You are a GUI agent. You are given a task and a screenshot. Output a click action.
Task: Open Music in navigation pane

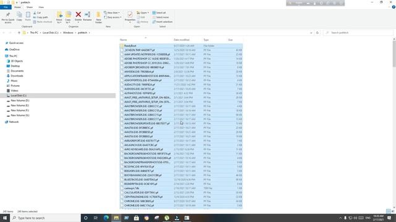click(x=14, y=81)
